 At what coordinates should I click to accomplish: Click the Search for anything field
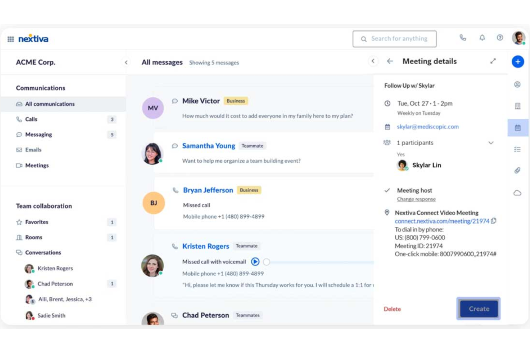394,38
